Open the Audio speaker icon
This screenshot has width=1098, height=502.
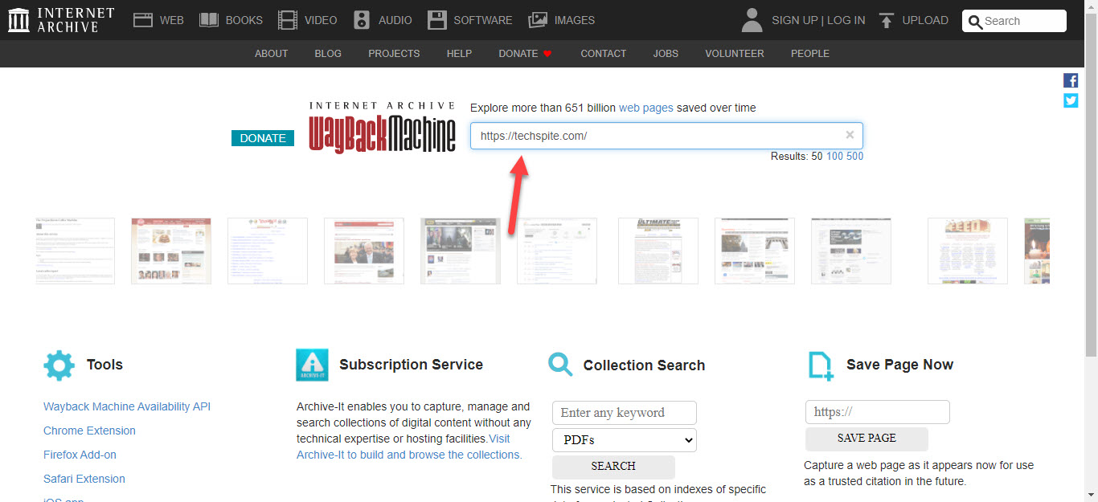click(x=362, y=20)
